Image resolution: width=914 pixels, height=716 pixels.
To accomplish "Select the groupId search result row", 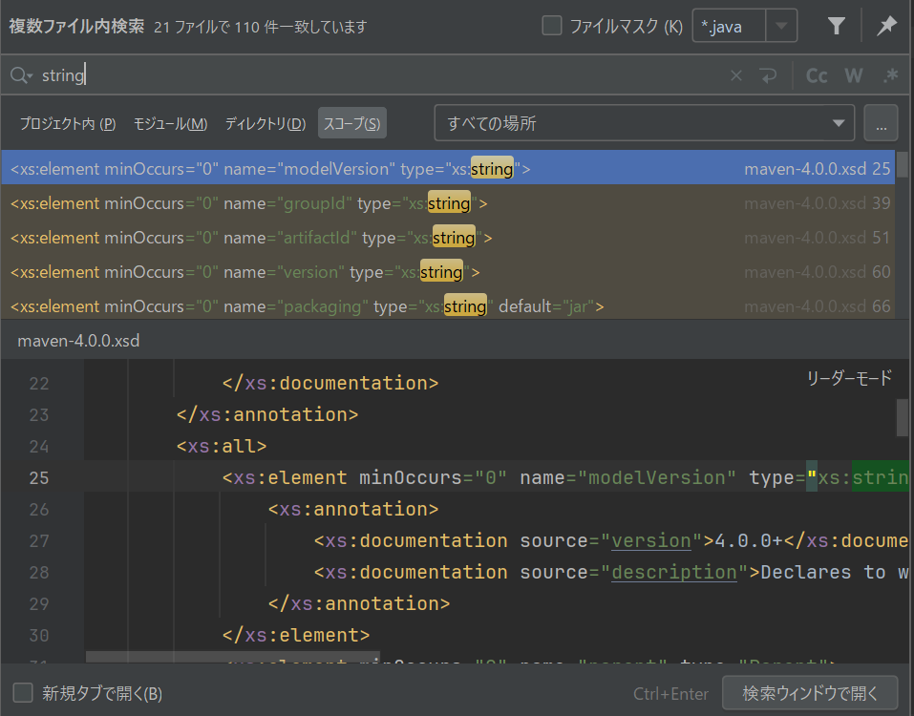I will [x=448, y=203].
